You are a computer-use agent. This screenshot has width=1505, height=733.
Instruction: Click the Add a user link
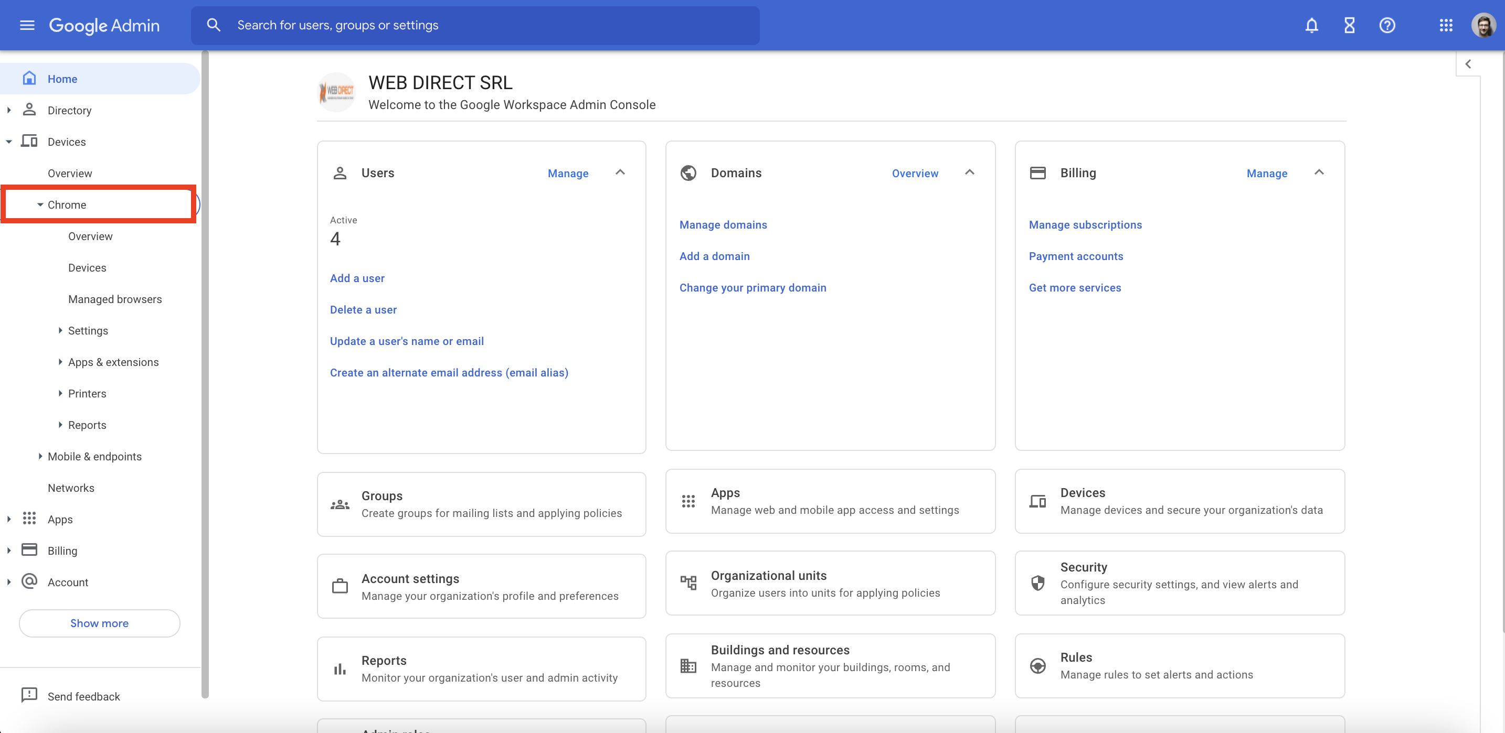coord(357,278)
